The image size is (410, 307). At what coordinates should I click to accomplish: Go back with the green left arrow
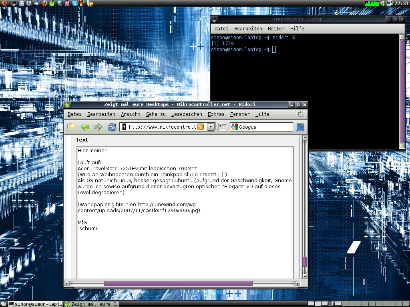pos(85,127)
